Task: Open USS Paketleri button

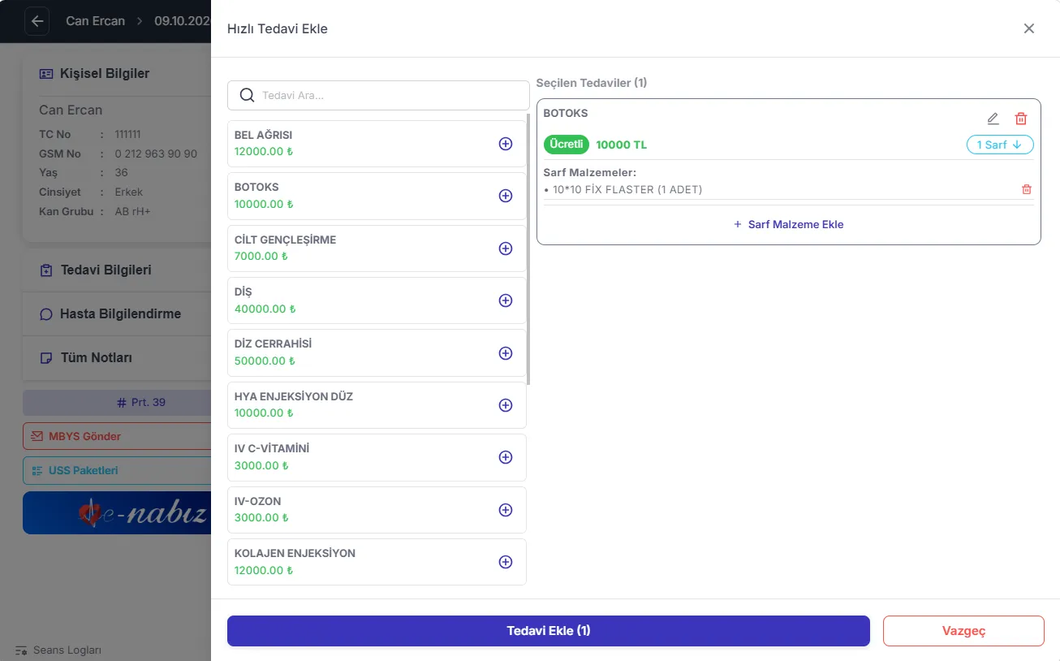Action: click(x=117, y=470)
